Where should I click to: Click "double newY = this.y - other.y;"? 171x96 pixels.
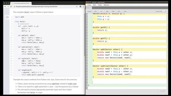point(115,71)
